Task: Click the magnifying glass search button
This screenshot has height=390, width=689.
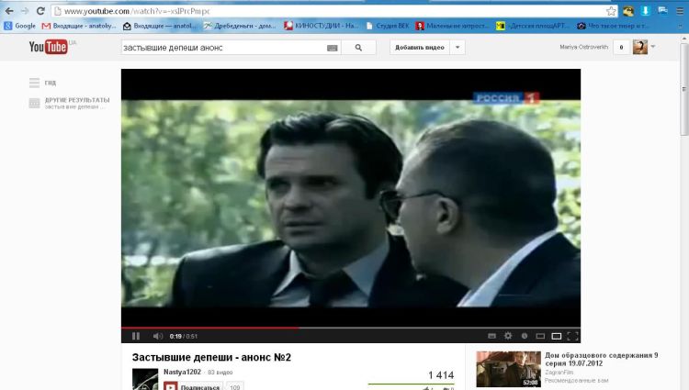Action: [x=358, y=48]
